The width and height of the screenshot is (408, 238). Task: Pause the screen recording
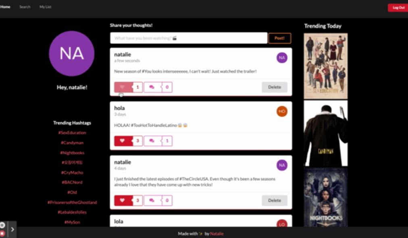(2, 225)
